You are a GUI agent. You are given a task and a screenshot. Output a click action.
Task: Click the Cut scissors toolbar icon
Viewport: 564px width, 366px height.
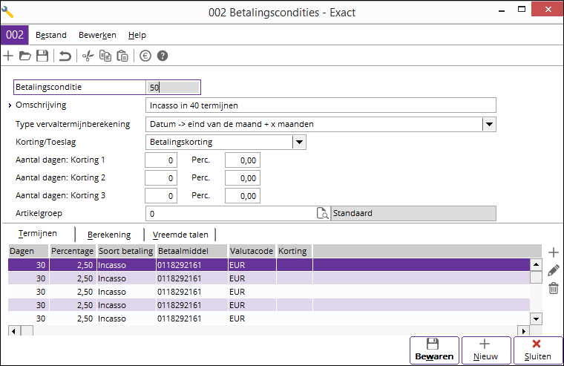[88, 56]
